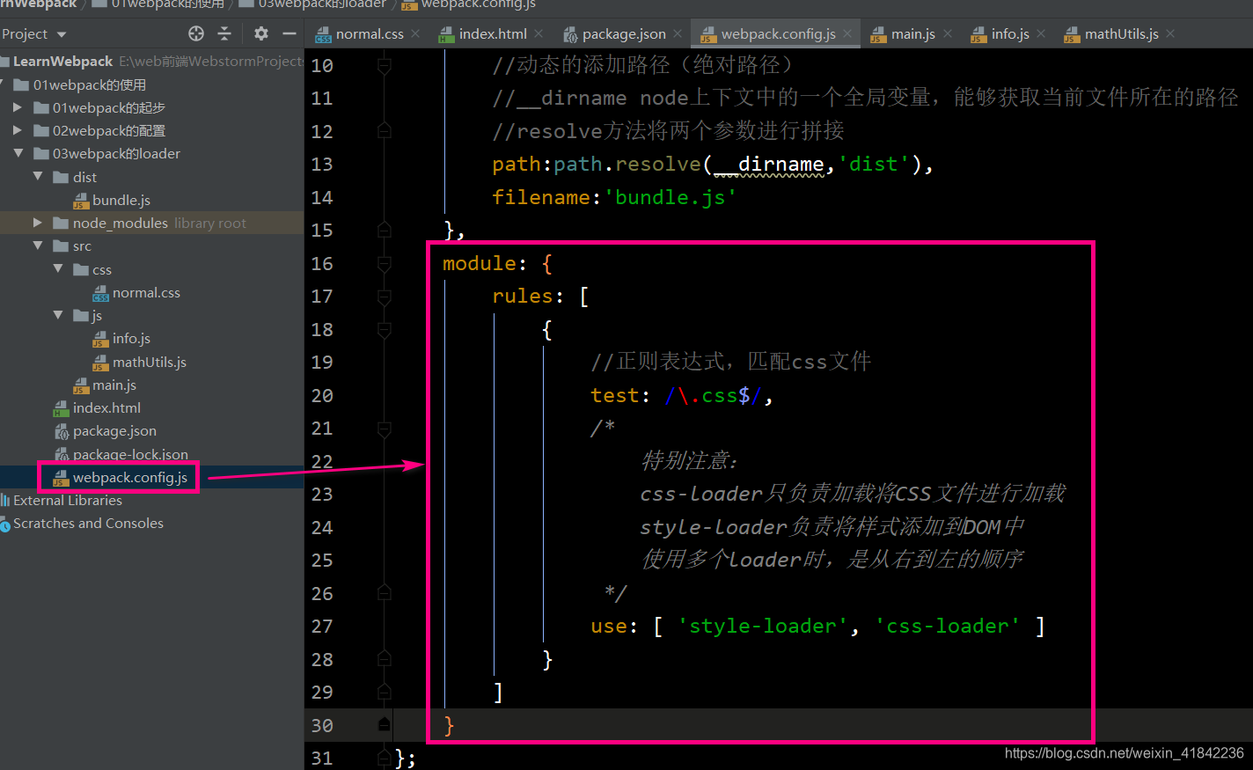Click the collapse all icon in Project panel
This screenshot has height=770, width=1253.
[224, 33]
